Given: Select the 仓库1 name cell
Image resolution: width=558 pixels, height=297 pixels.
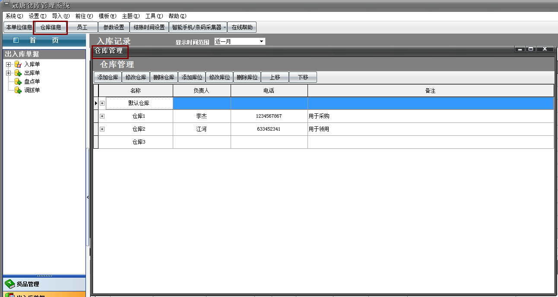Looking at the screenshot, I should coord(139,116).
